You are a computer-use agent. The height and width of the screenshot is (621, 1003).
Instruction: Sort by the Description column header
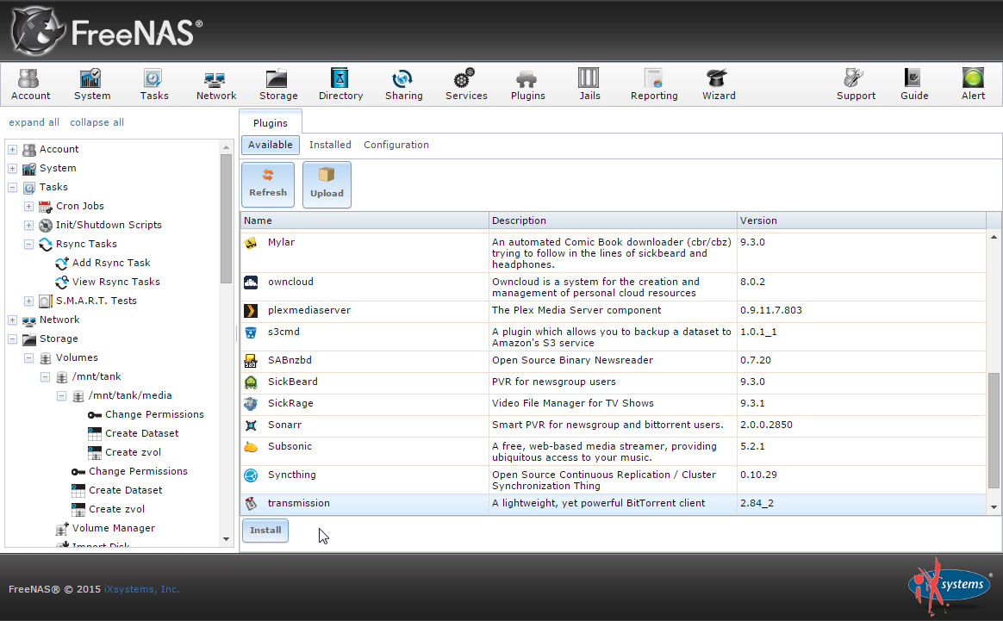point(613,220)
